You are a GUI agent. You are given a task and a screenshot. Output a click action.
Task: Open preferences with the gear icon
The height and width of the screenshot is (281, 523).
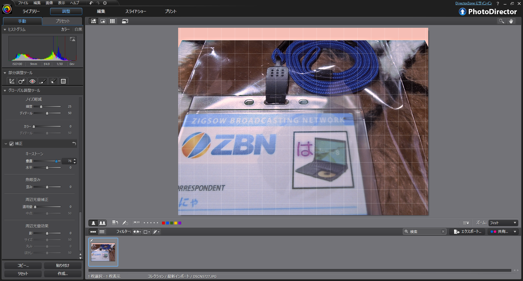point(105,3)
